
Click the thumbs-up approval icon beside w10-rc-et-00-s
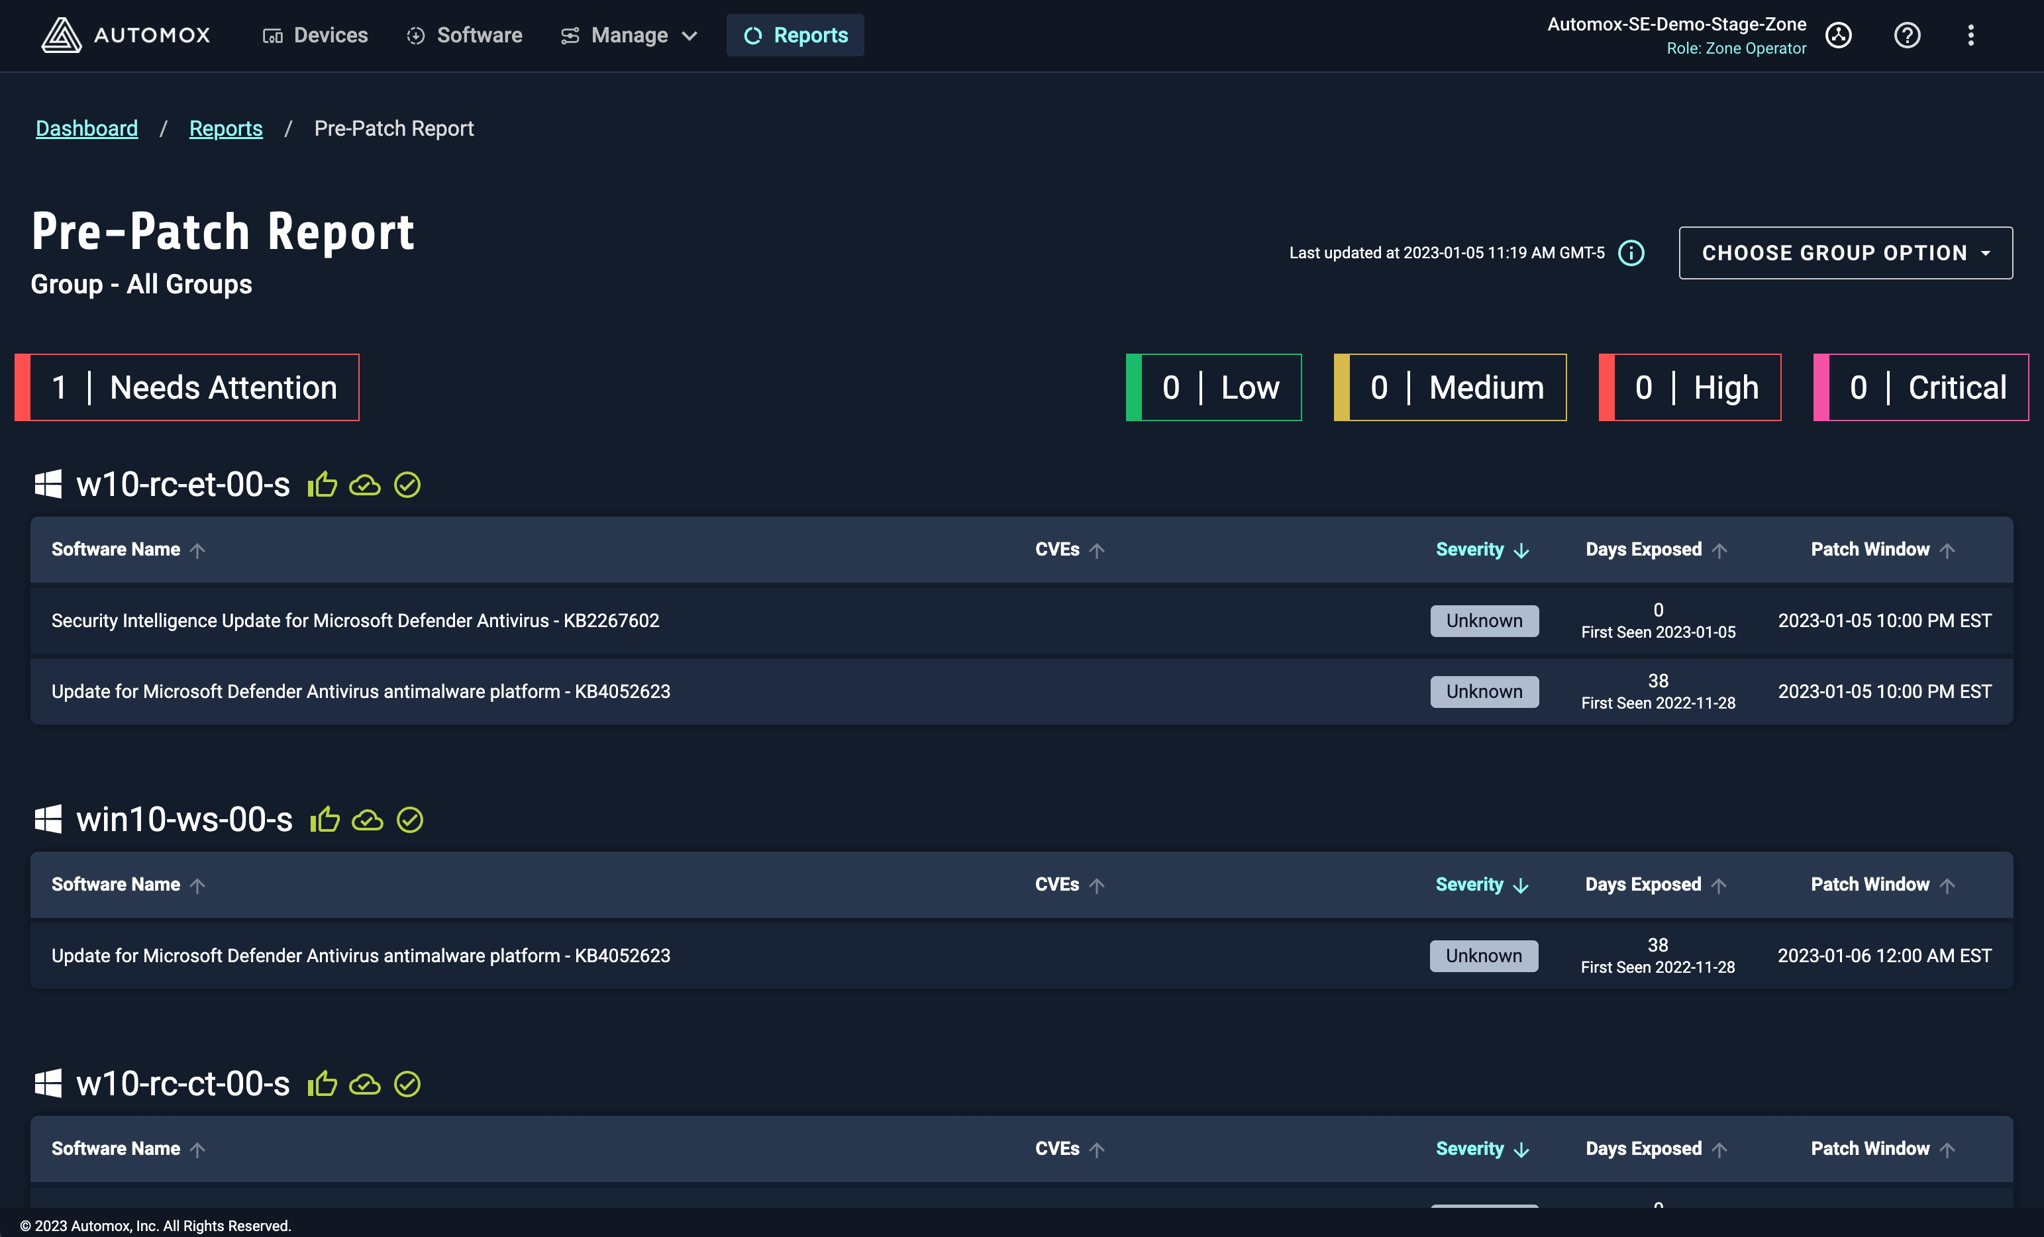pos(322,485)
